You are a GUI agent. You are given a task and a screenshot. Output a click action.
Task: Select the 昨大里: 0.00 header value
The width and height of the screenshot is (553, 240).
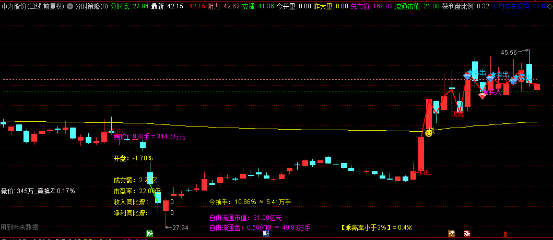coord(331,6)
